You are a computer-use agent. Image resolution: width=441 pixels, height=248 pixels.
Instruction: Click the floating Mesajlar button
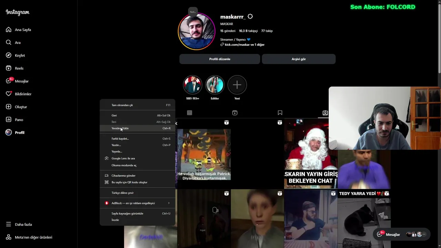click(x=402, y=234)
